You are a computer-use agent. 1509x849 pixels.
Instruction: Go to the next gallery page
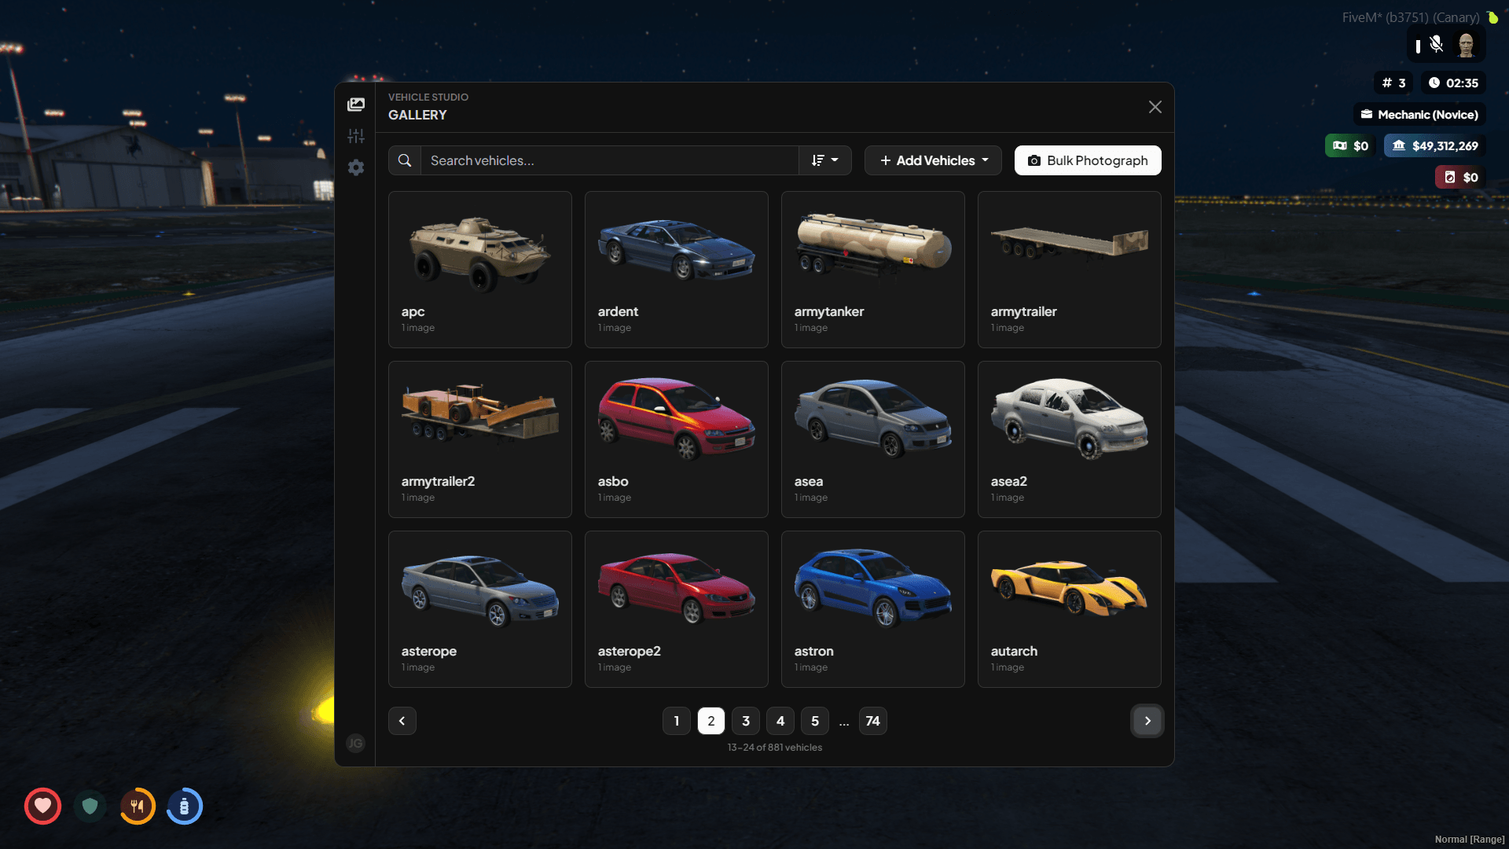1147,721
